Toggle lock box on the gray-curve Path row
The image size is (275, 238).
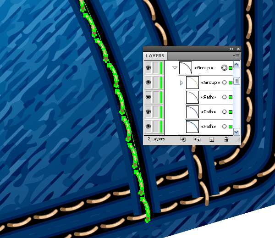coord(156,97)
